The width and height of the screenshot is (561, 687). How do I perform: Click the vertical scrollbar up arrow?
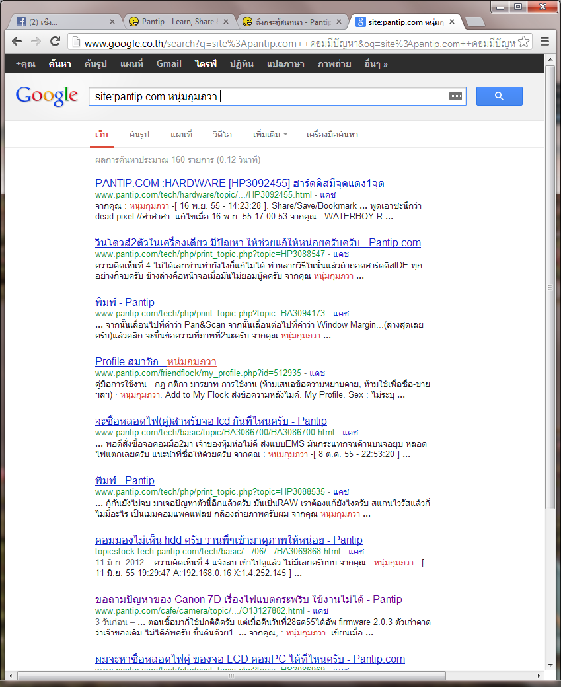[x=550, y=59]
